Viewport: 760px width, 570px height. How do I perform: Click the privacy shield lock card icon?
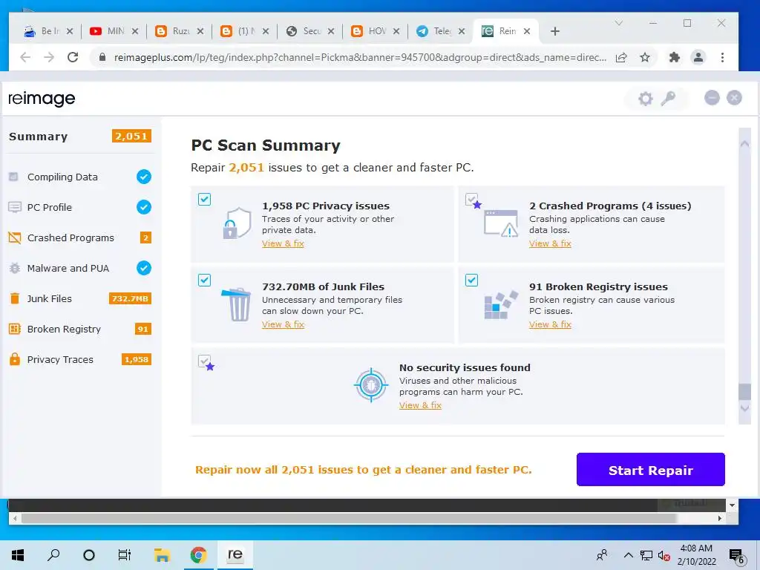pos(237,223)
